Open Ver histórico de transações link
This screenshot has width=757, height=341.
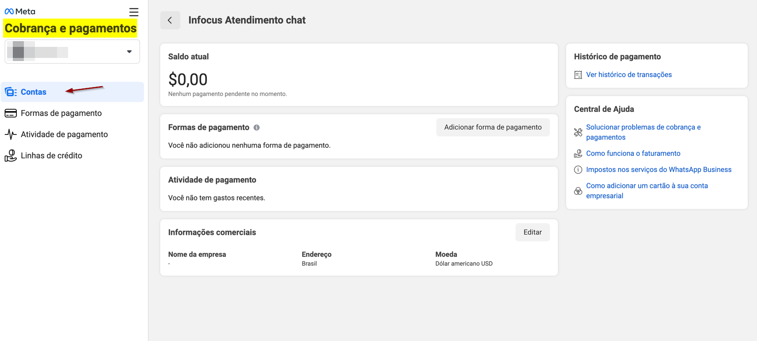click(x=629, y=75)
